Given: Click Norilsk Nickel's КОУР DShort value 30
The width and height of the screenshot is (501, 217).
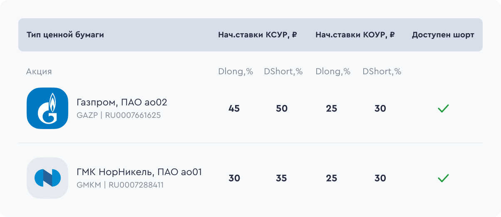Looking at the screenshot, I should (x=380, y=178).
